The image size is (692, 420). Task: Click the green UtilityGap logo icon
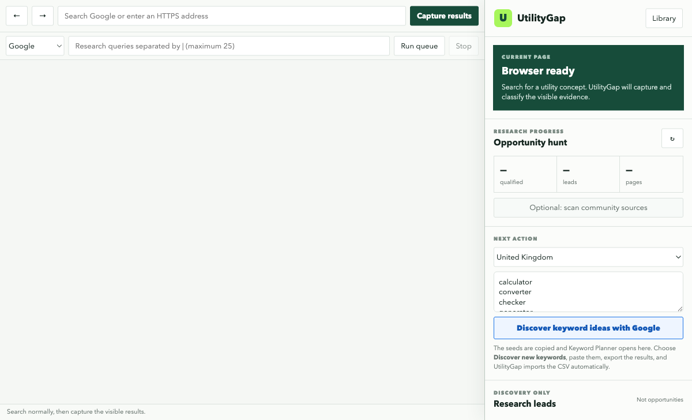point(503,18)
